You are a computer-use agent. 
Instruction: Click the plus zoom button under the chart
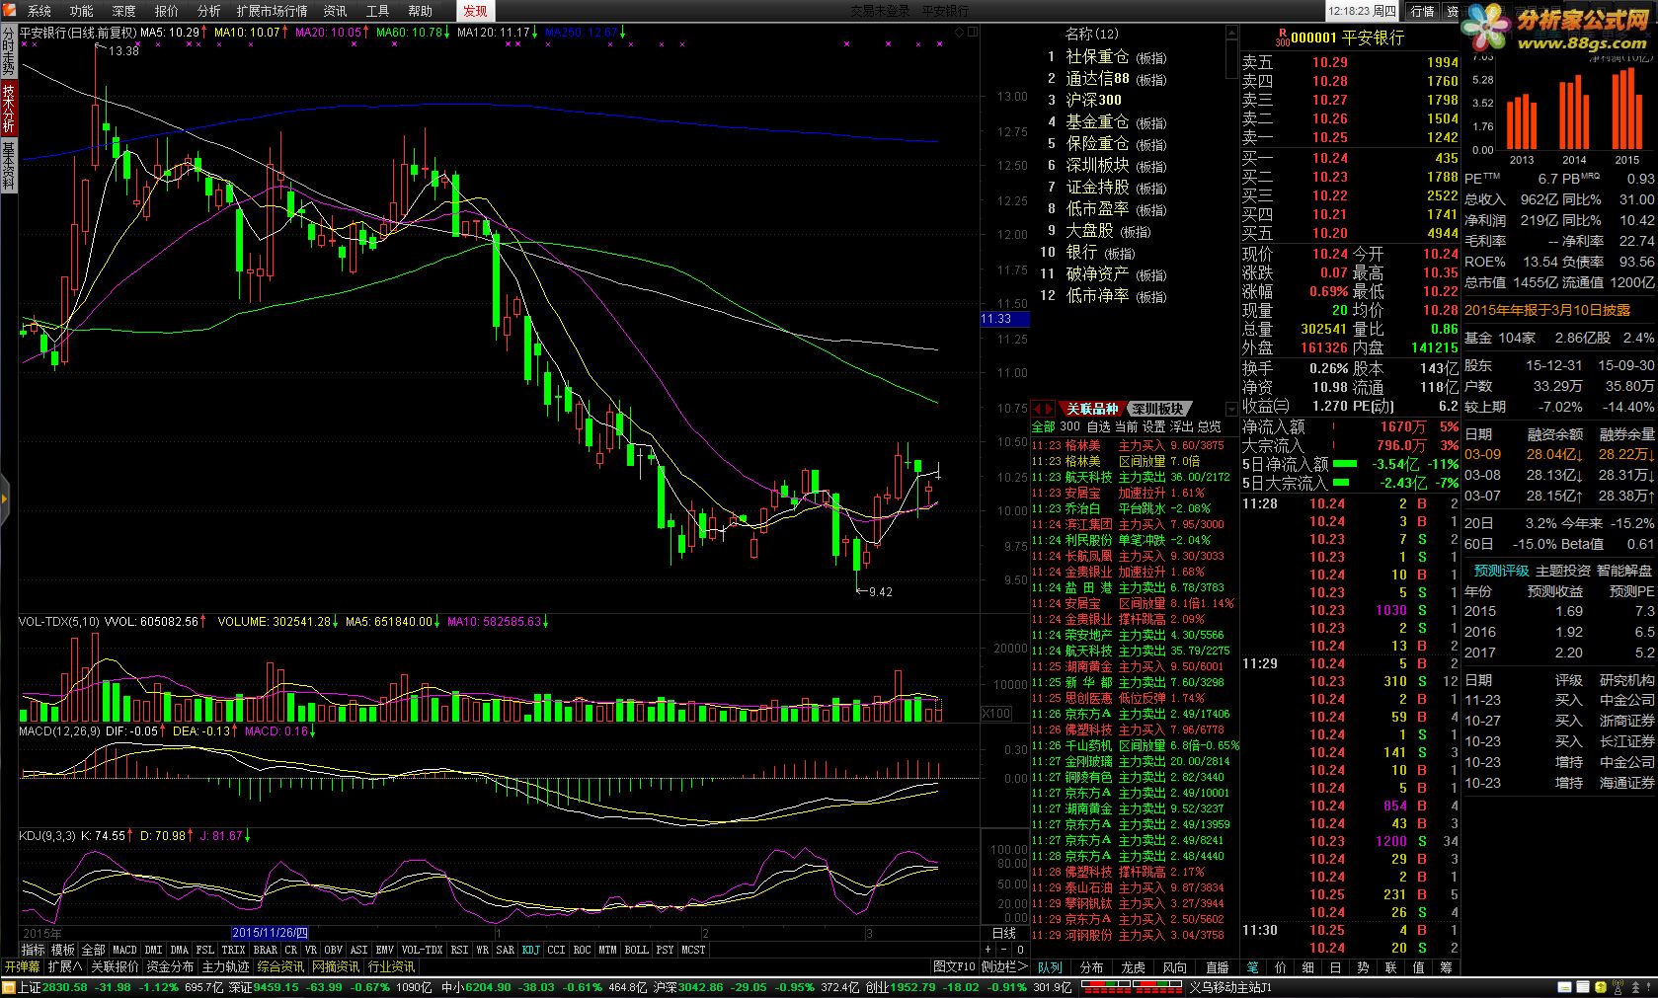(989, 951)
